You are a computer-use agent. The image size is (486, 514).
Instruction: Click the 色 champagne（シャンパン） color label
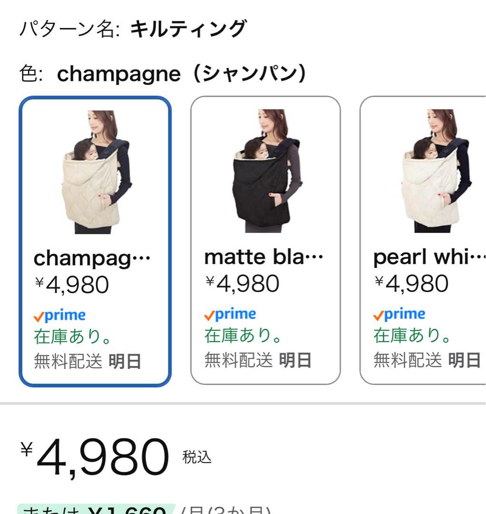tap(163, 74)
